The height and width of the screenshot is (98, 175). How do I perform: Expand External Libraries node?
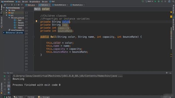(4, 33)
